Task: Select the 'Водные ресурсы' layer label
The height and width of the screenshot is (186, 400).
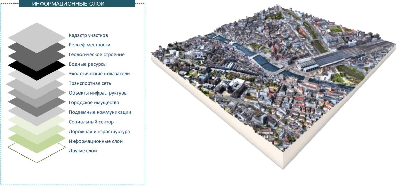Action: point(88,64)
